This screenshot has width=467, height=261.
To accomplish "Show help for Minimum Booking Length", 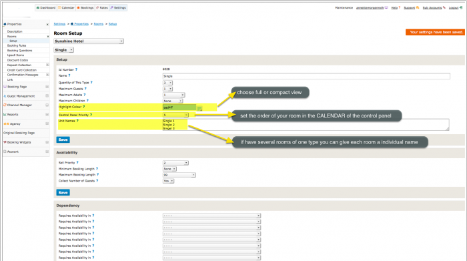I will (x=97, y=169).
